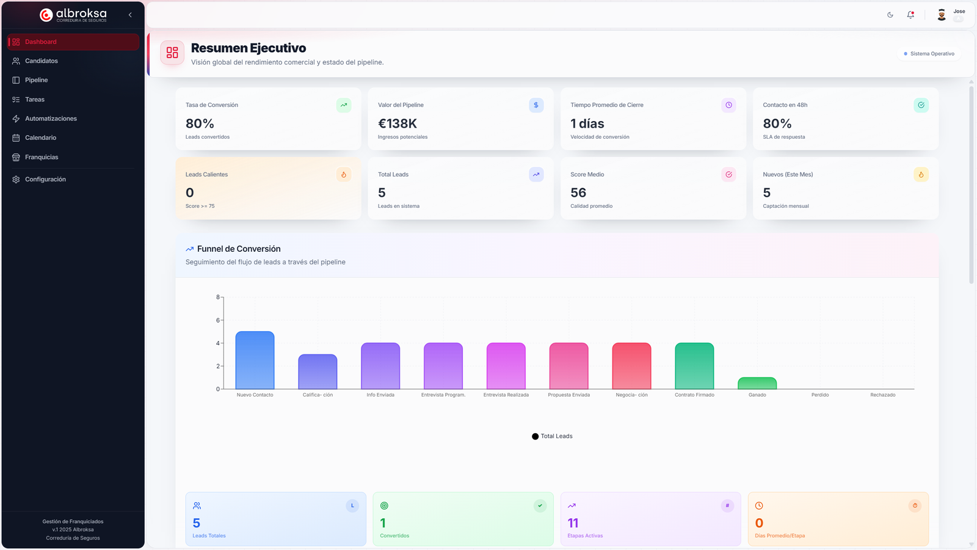The height and width of the screenshot is (550, 977).
Task: Click the dollar icon on Valor del Pipeline
Action: tap(536, 105)
